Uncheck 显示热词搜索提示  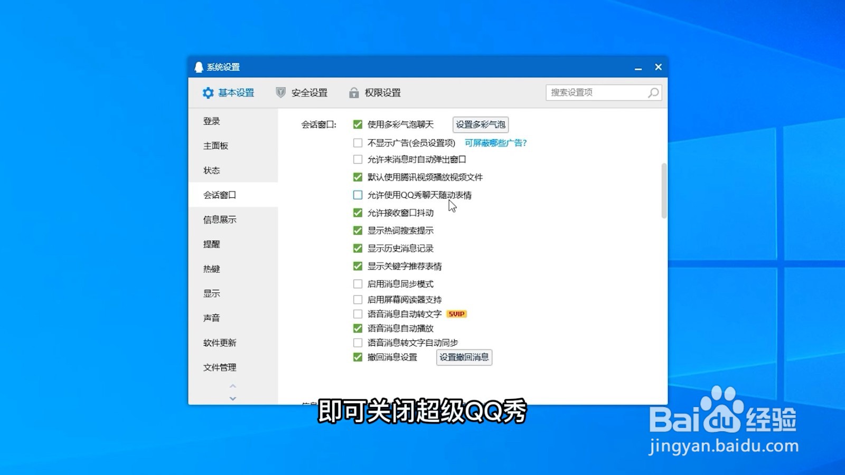point(358,231)
